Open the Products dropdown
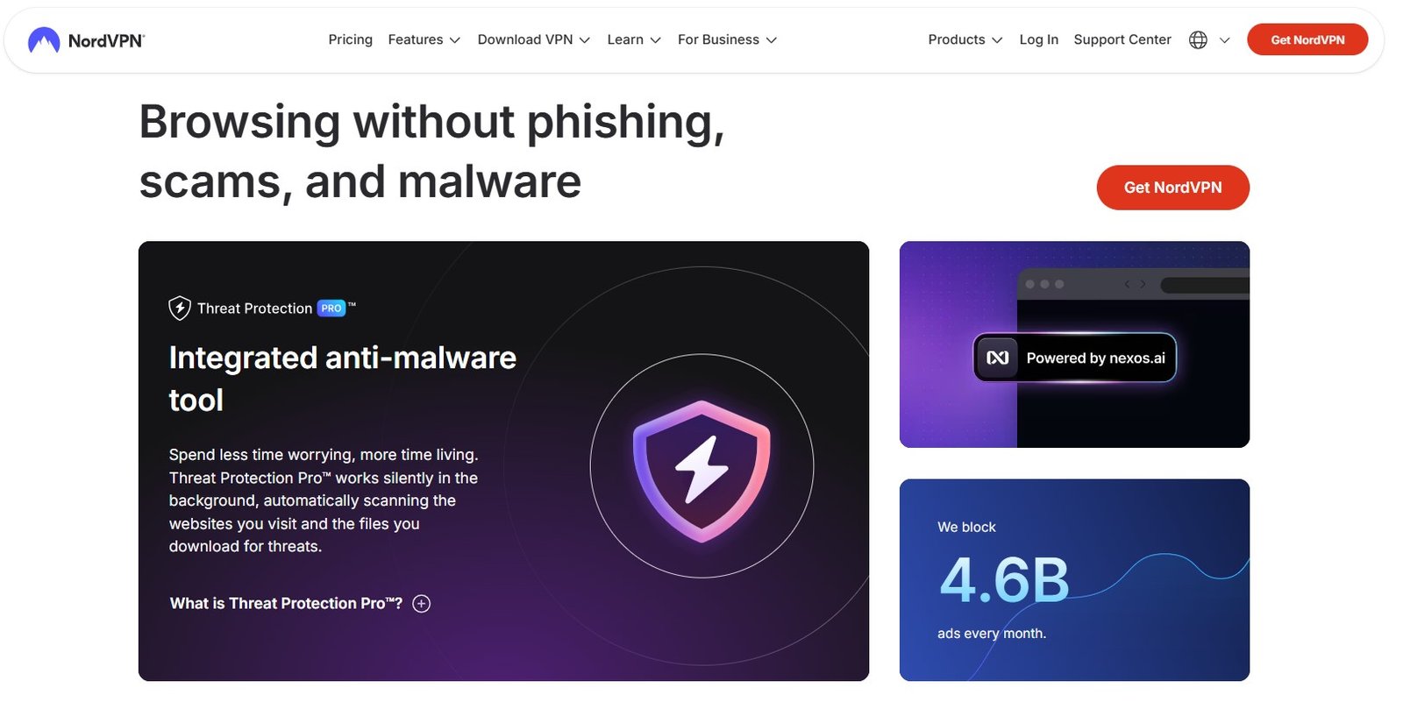The width and height of the screenshot is (1403, 702). (965, 40)
